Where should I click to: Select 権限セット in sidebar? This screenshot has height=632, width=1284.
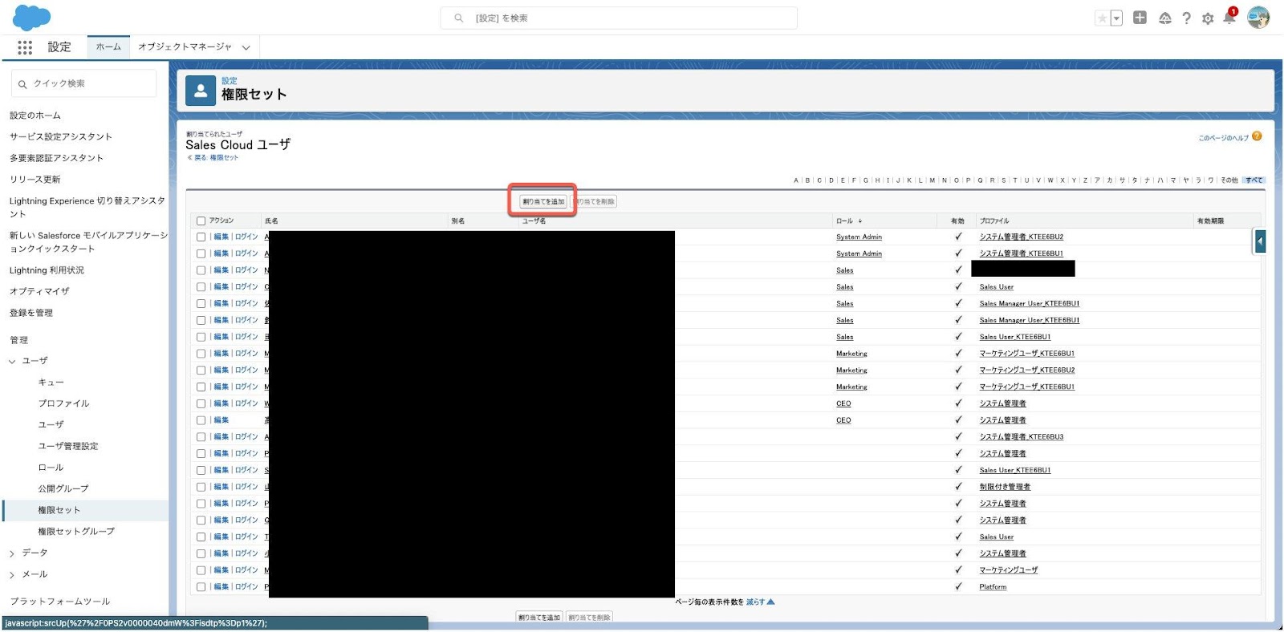pyautogui.click(x=59, y=511)
